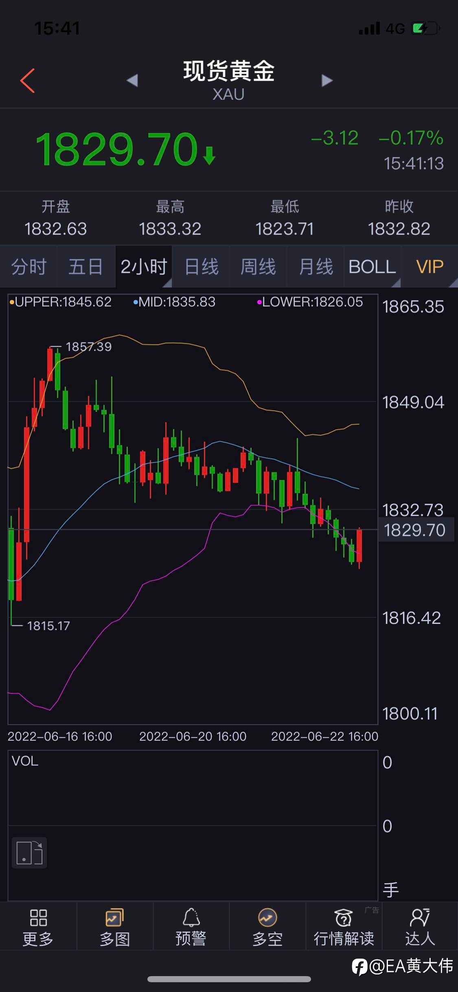Switch to next instrument with right triangle
Screen dimensions: 458x992
point(327,80)
